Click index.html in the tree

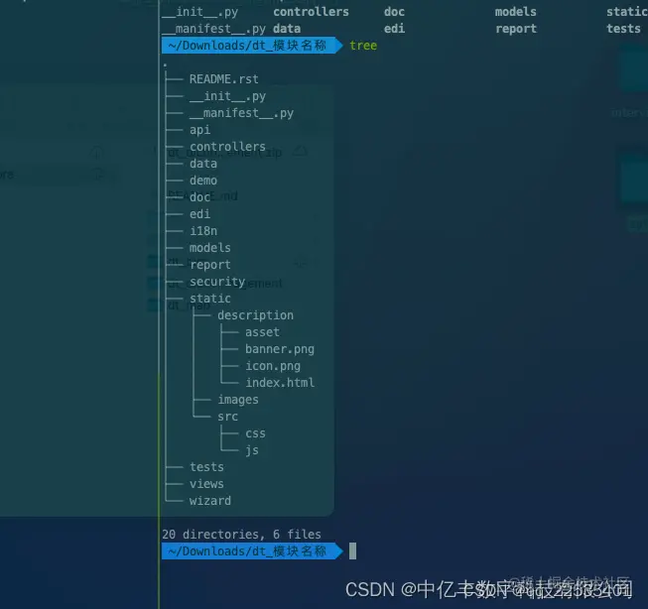pos(280,383)
